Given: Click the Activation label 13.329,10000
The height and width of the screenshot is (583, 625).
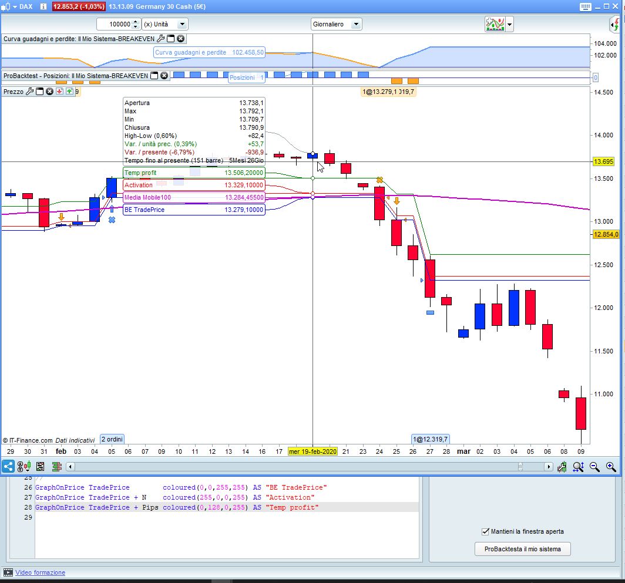Looking at the screenshot, I should tap(194, 186).
